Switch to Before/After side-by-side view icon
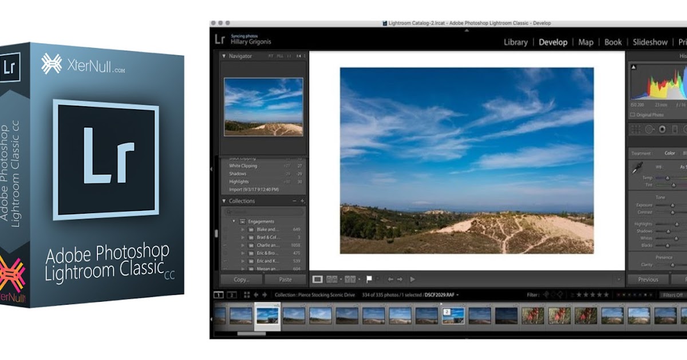The width and height of the screenshot is (687, 360). pyautogui.click(x=331, y=279)
